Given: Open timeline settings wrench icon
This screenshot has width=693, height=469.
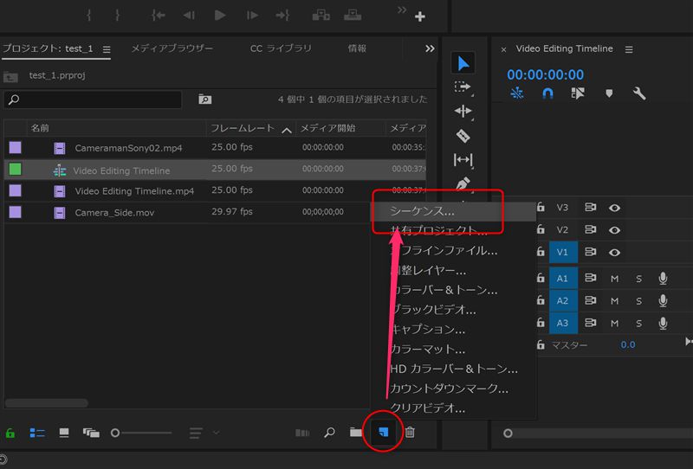Looking at the screenshot, I should tap(639, 93).
